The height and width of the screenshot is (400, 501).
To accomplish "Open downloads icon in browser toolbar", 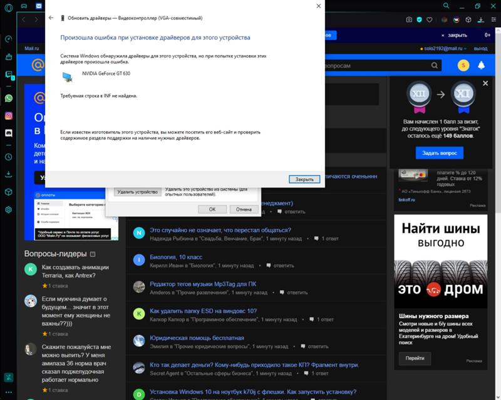I will coord(480,20).
